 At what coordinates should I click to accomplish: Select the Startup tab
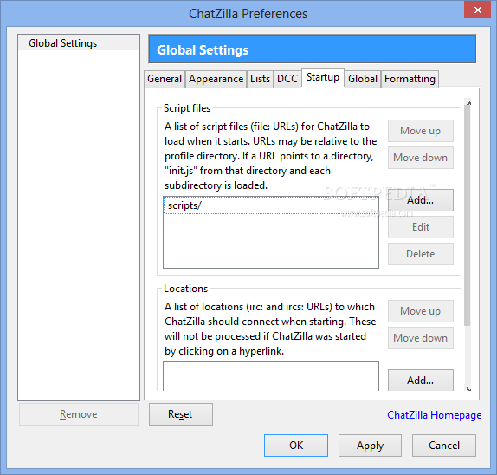pyautogui.click(x=323, y=77)
